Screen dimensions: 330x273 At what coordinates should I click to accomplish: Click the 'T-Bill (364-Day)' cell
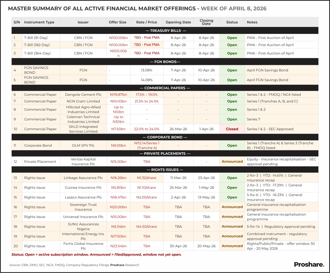tap(41, 53)
